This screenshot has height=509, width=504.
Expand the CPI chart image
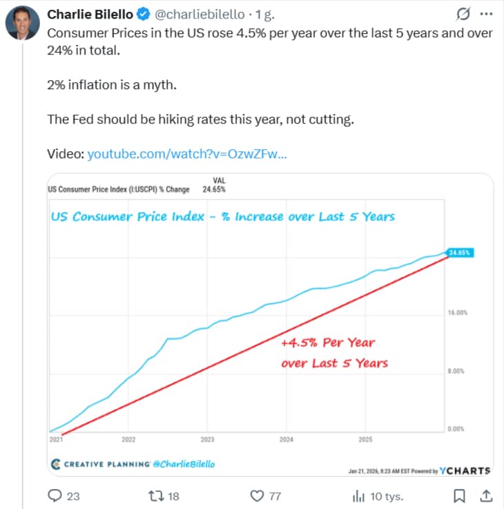pyautogui.click(x=269, y=325)
